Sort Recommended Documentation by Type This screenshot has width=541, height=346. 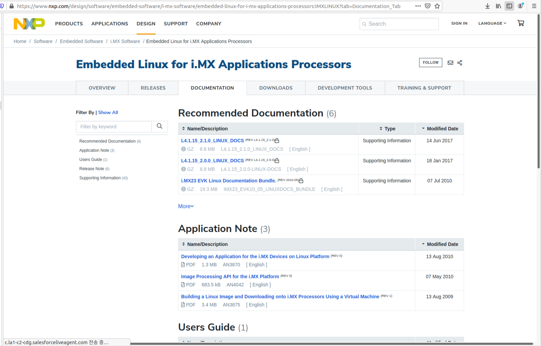tap(387, 128)
